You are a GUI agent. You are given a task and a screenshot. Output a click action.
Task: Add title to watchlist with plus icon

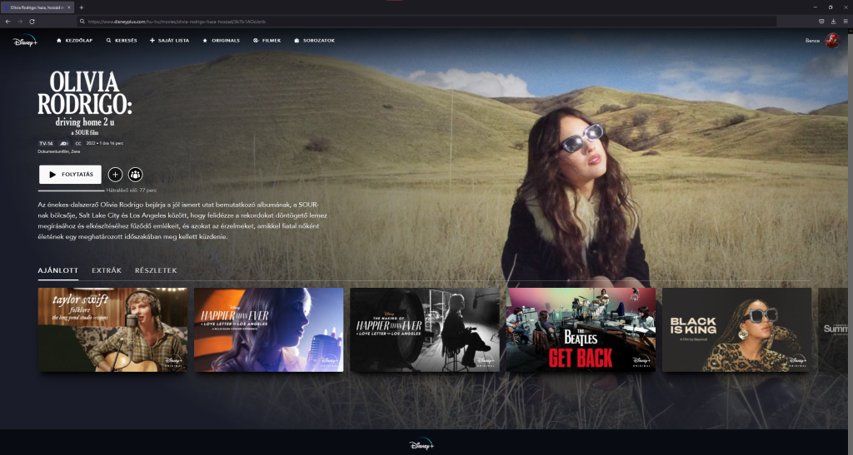point(115,175)
